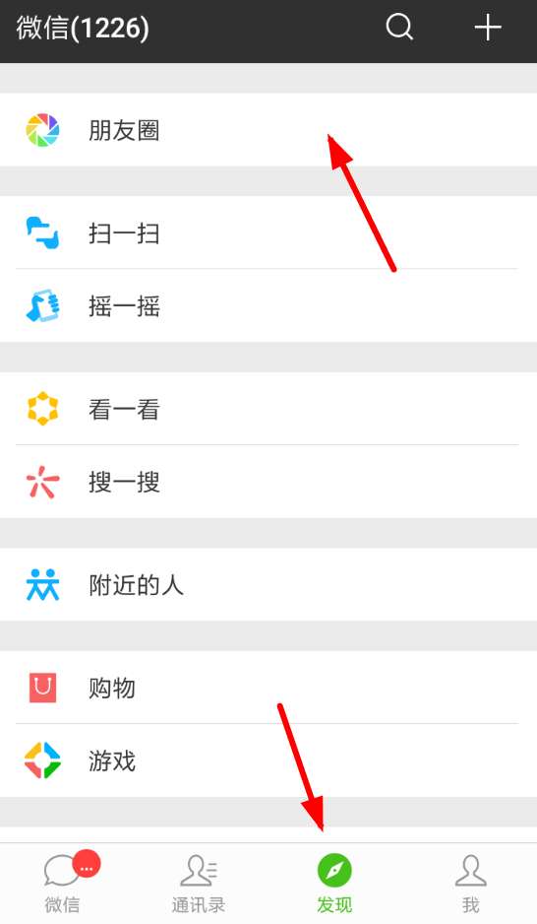537x924 pixels.
Task: Select the 发现 discover tab
Action: pyautogui.click(x=334, y=884)
